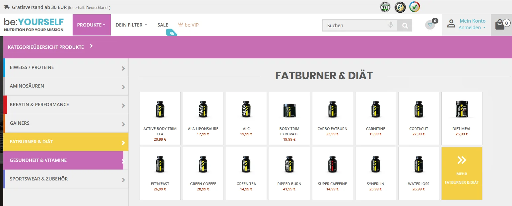Open the Fit'n'Fast product image
The image size is (512, 206).
click(x=160, y=165)
